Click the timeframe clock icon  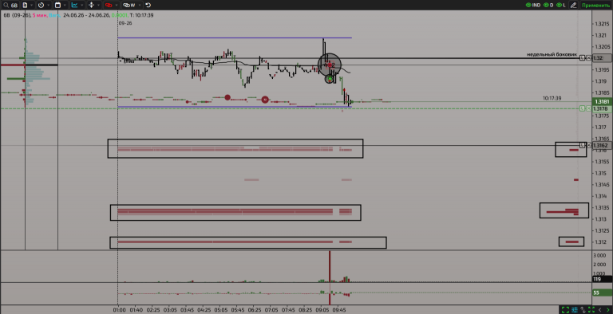click(x=41, y=5)
